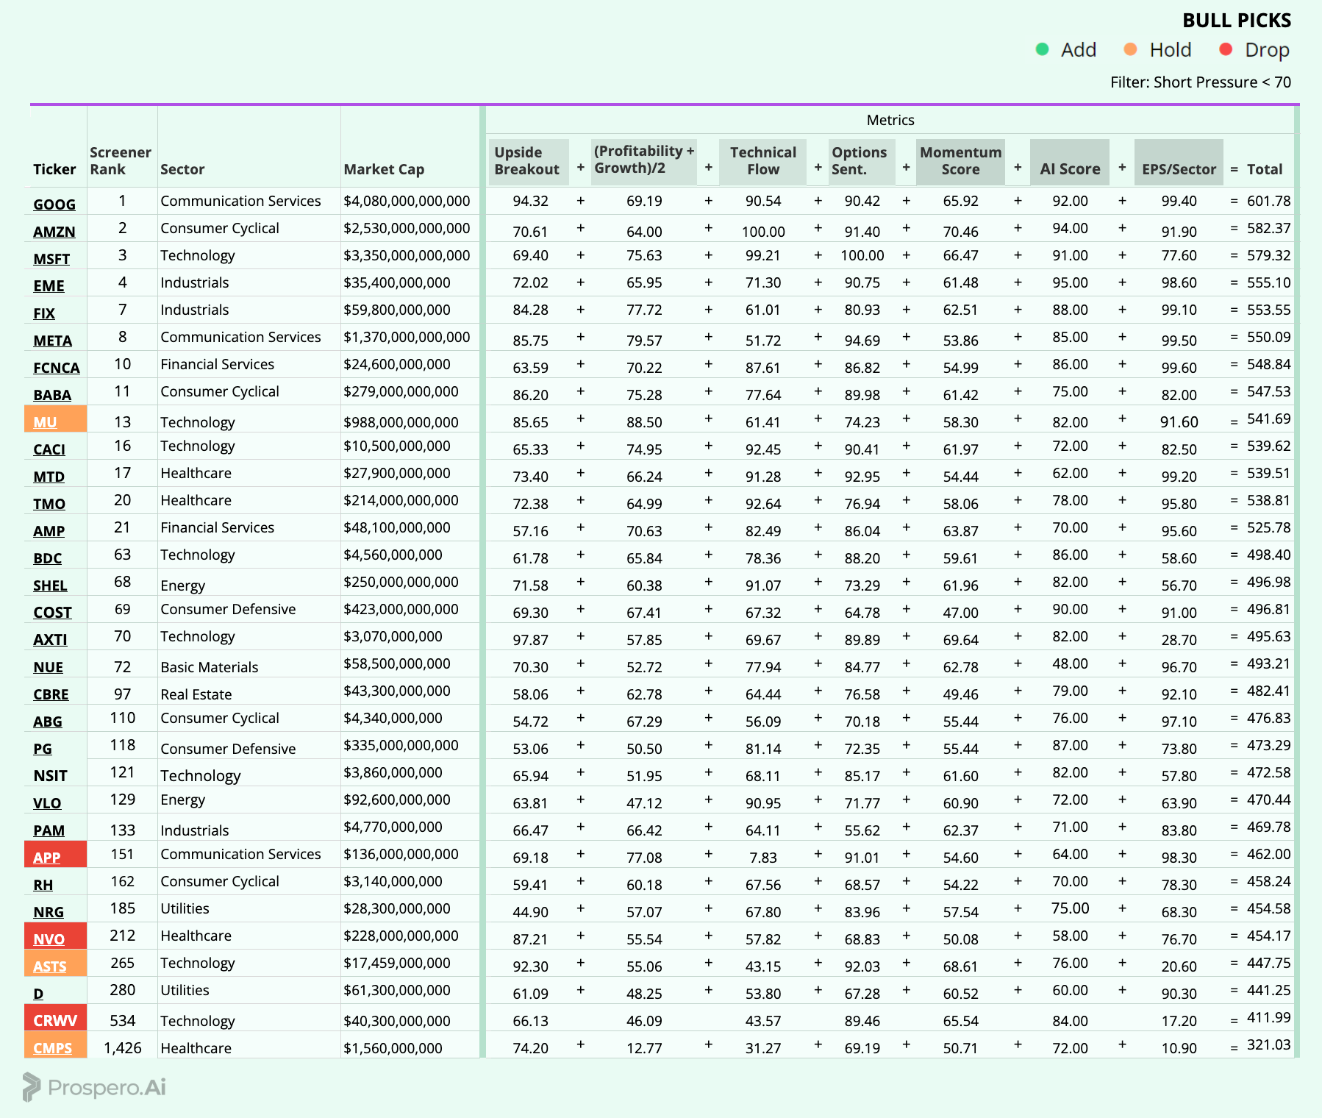The height and width of the screenshot is (1118, 1322).
Task: Select NUE sector Basic Materials
Action: coord(210,667)
